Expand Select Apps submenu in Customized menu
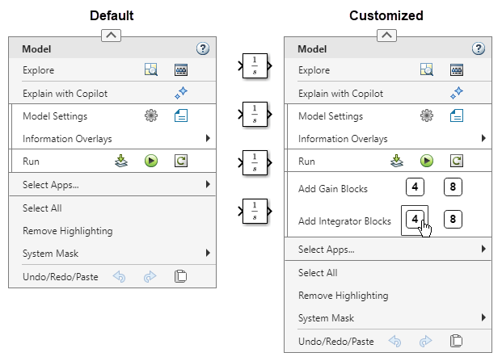 pos(483,249)
